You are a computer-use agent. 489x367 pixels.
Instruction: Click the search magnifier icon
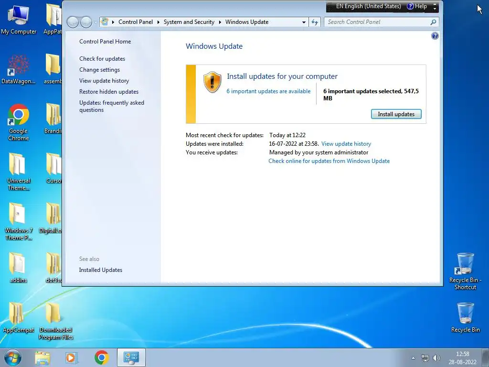[433, 22]
